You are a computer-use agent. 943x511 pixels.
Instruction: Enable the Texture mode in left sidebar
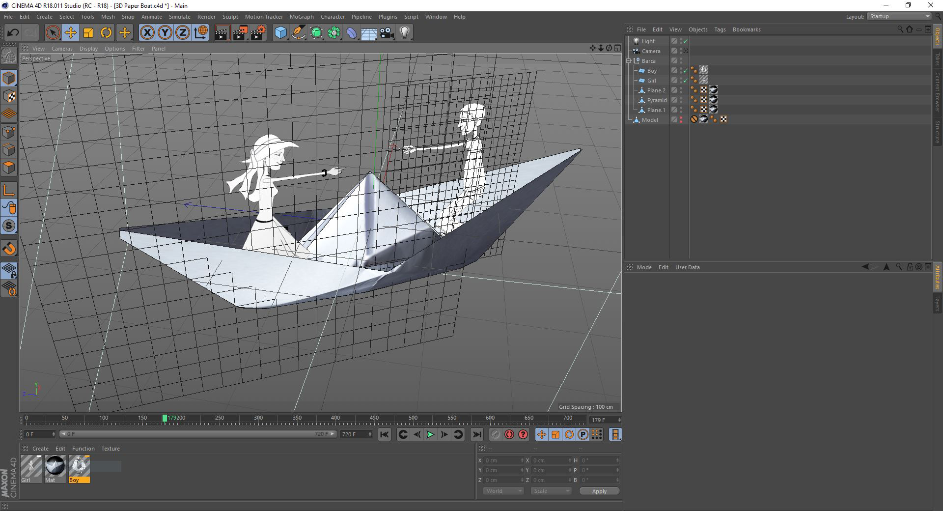coord(9,96)
